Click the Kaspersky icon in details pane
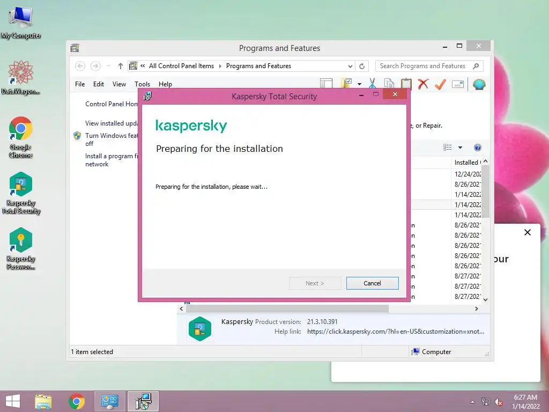Screen dimensions: 549x412 199,329
